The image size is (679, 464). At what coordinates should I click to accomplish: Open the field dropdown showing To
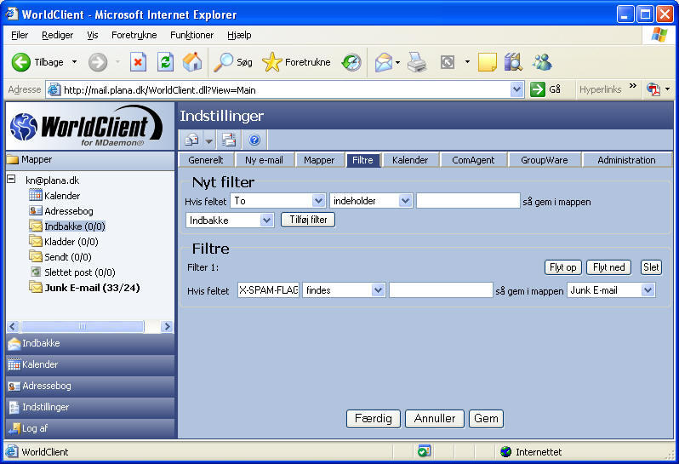pyautogui.click(x=318, y=201)
